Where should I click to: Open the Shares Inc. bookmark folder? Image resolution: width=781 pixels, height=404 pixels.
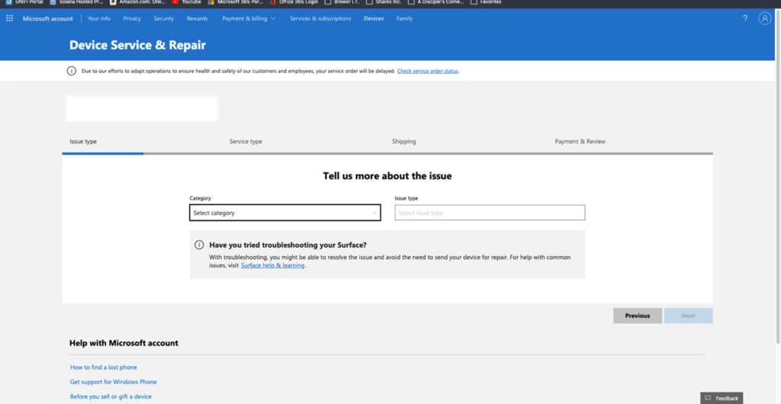(384, 2)
